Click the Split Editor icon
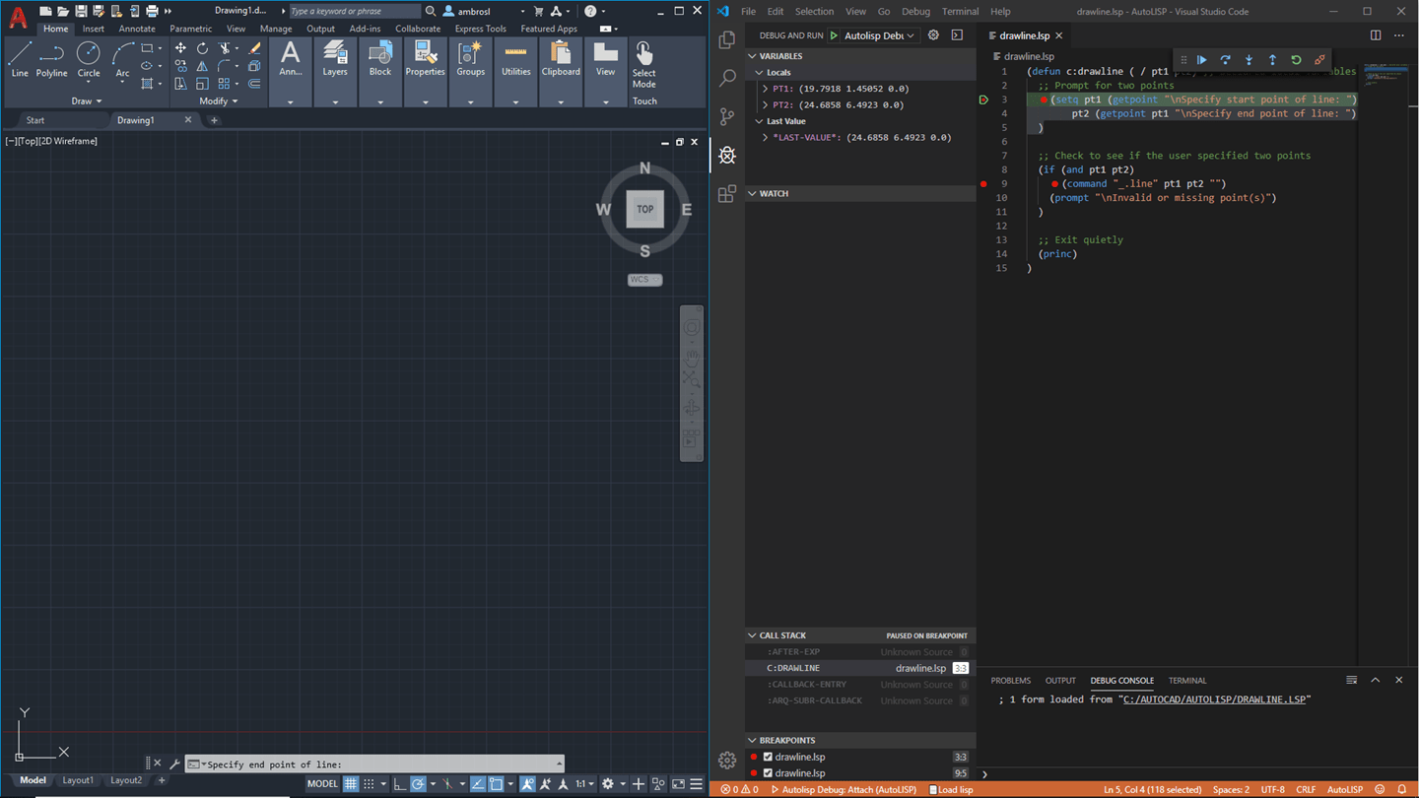Image resolution: width=1419 pixels, height=798 pixels. [1376, 35]
